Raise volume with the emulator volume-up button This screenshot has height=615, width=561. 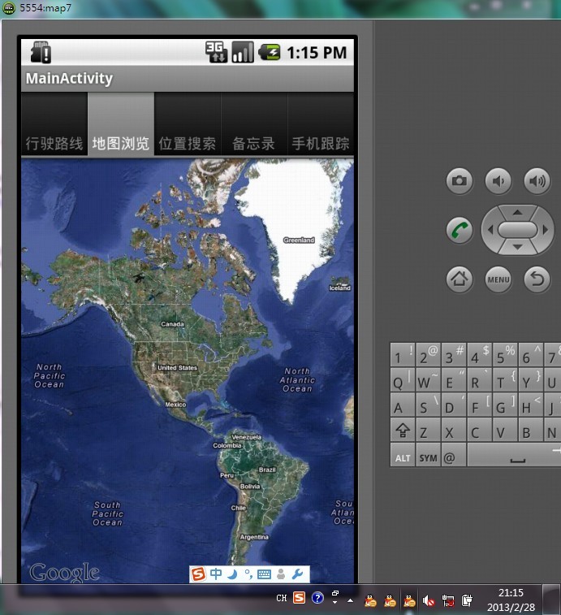pyautogui.click(x=537, y=181)
